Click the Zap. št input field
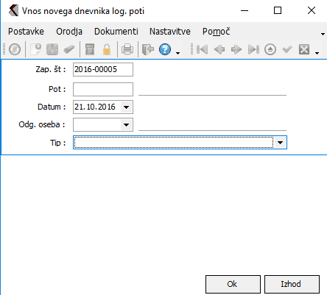 click(x=103, y=69)
